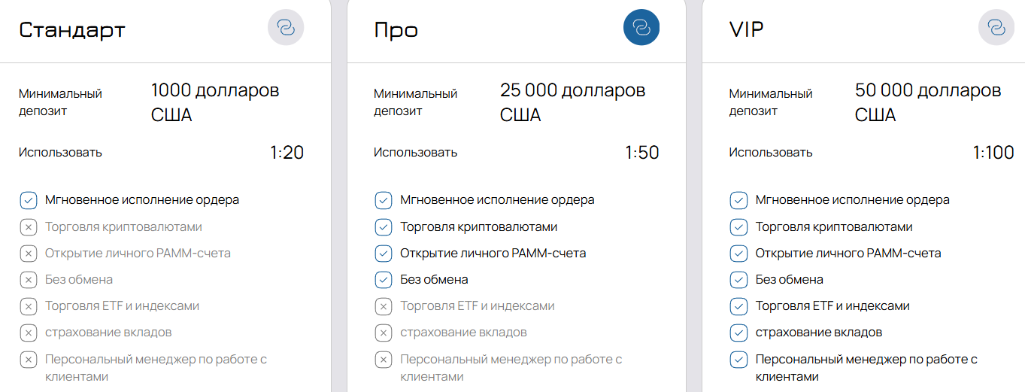Click Про cross icon beside страхование вкладов
Screen dimensions: 1025x392
point(383,333)
